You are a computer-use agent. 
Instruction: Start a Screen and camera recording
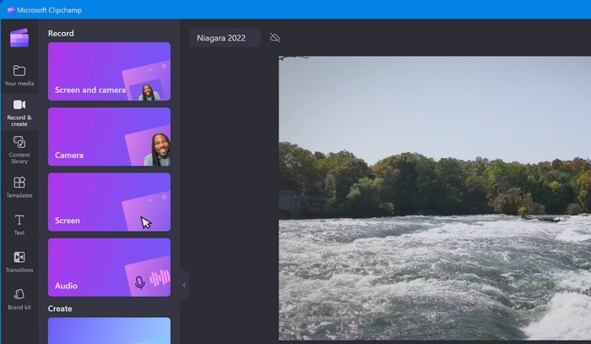click(109, 71)
